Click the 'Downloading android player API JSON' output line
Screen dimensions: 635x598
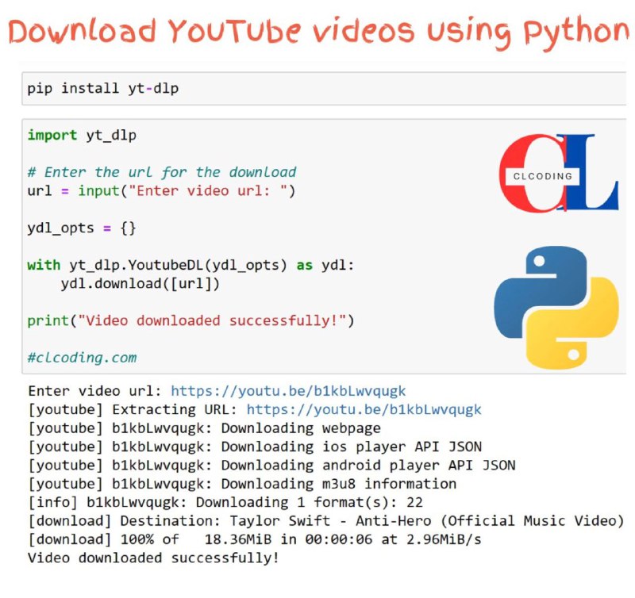click(x=271, y=466)
